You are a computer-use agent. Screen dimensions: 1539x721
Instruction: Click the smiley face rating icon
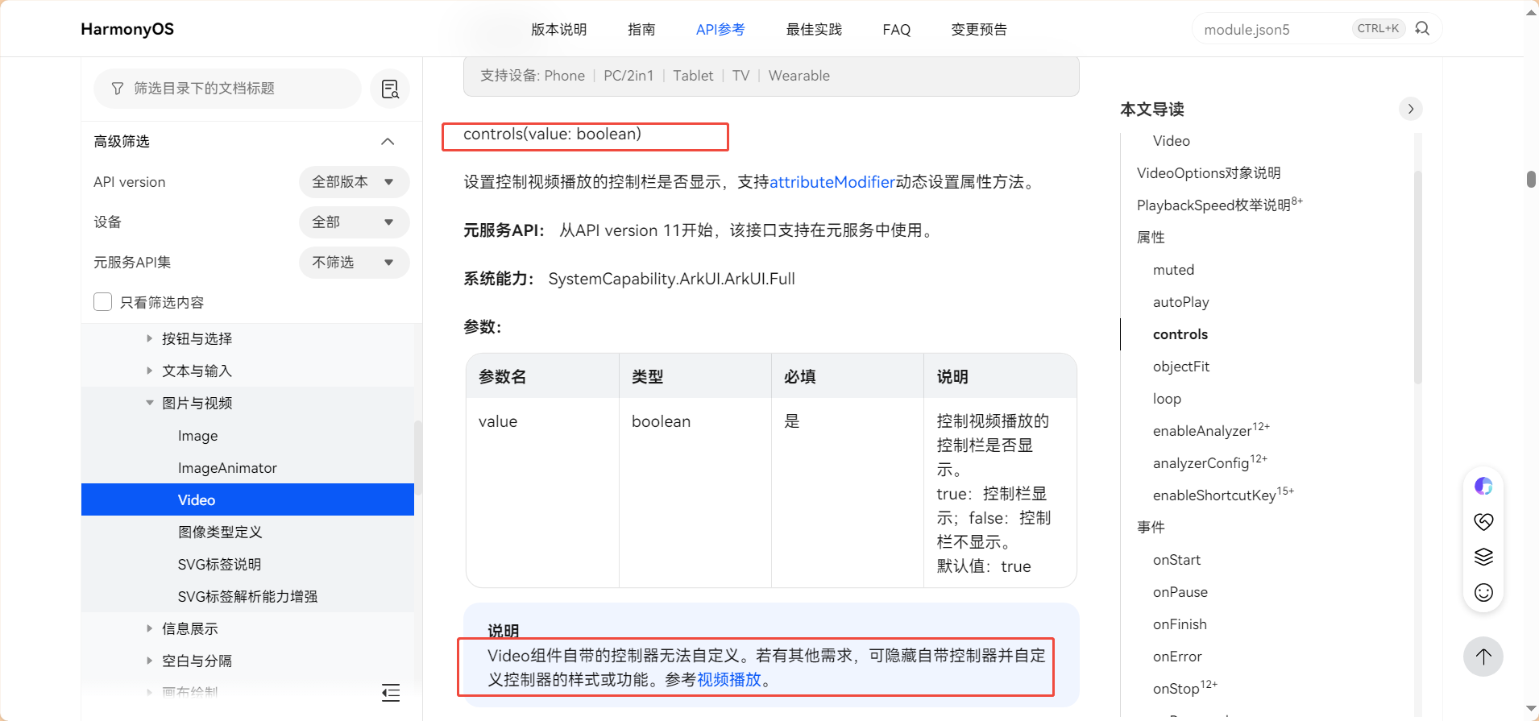pos(1483,593)
